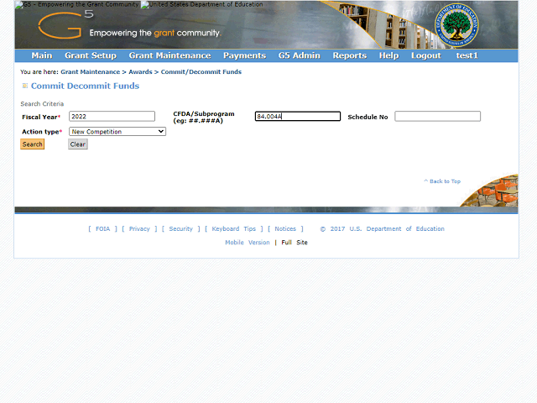Click the Search Criteria label
Viewport: 537px width, 403px height.
pos(42,104)
